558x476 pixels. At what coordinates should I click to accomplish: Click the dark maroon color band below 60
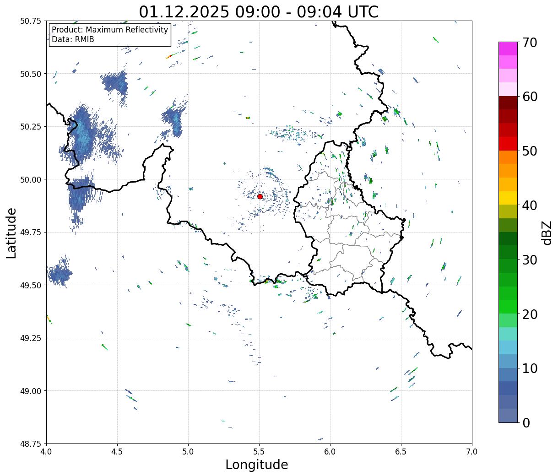click(x=508, y=103)
